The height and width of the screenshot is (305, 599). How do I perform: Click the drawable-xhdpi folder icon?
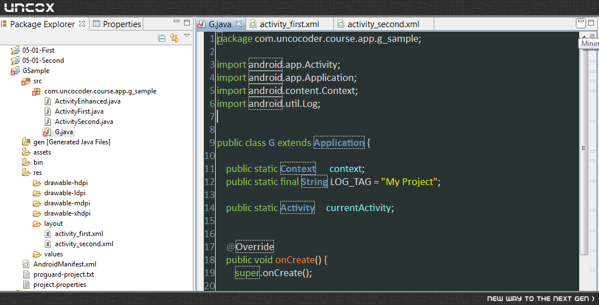[x=37, y=213]
